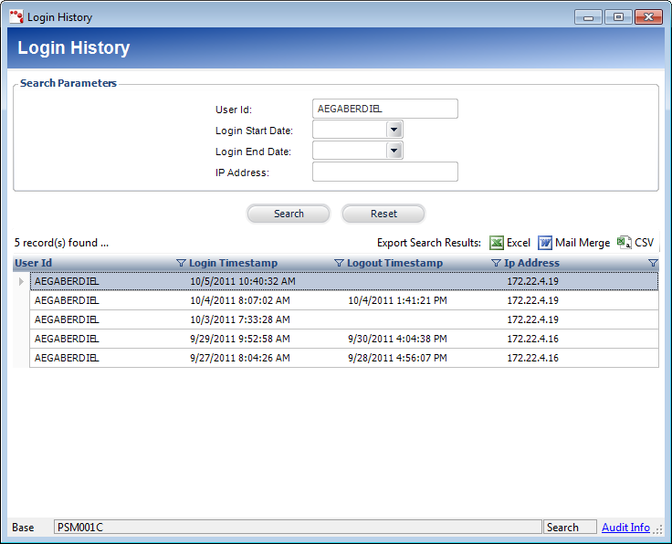Image resolution: width=672 pixels, height=544 pixels.
Task: Click logout timestamp 10/4/2011 1:41:21 PM
Action: coord(397,300)
